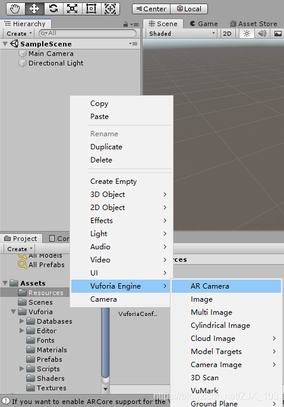This screenshot has width=284, height=407.
Task: Select the Scenes folder
Action: point(35,302)
